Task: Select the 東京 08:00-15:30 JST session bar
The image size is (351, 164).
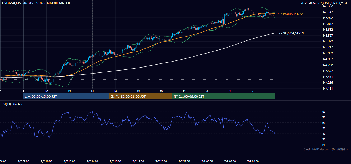Action: 66,96
